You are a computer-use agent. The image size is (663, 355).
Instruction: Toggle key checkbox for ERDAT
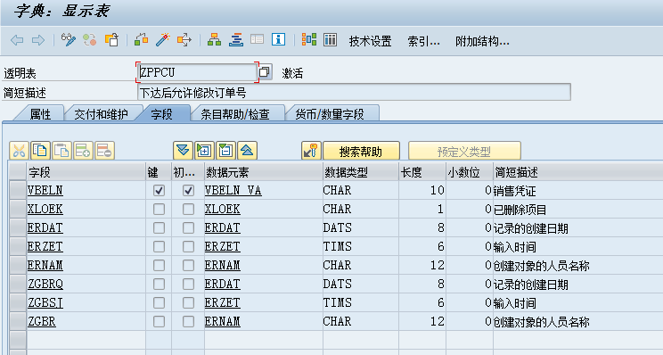coord(159,227)
